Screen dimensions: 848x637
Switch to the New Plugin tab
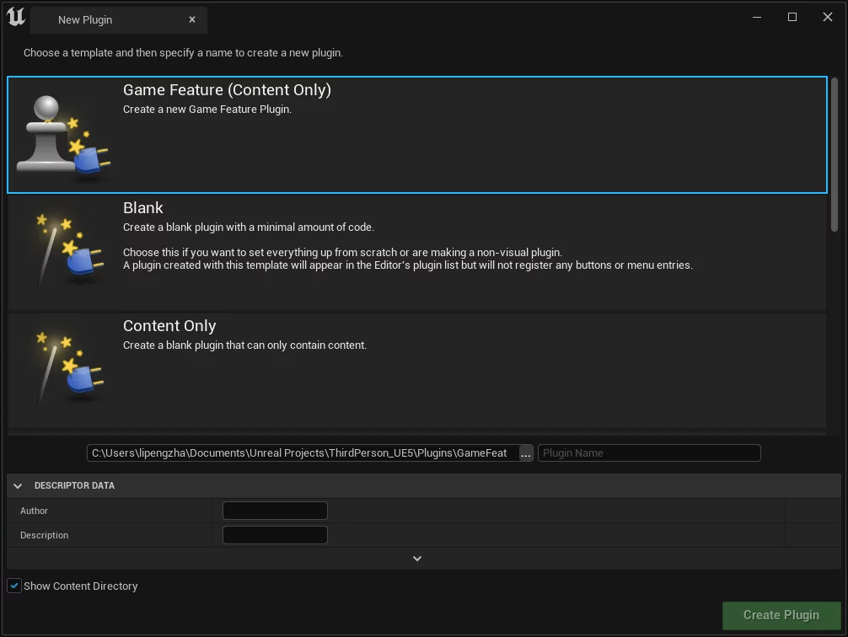85,19
